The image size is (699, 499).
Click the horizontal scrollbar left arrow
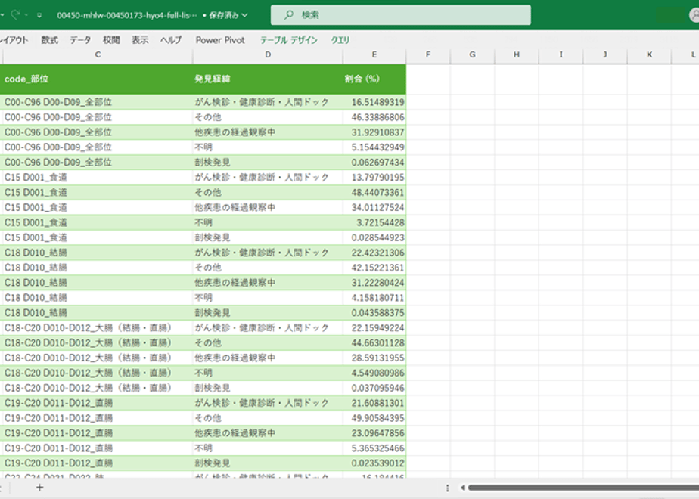463,488
